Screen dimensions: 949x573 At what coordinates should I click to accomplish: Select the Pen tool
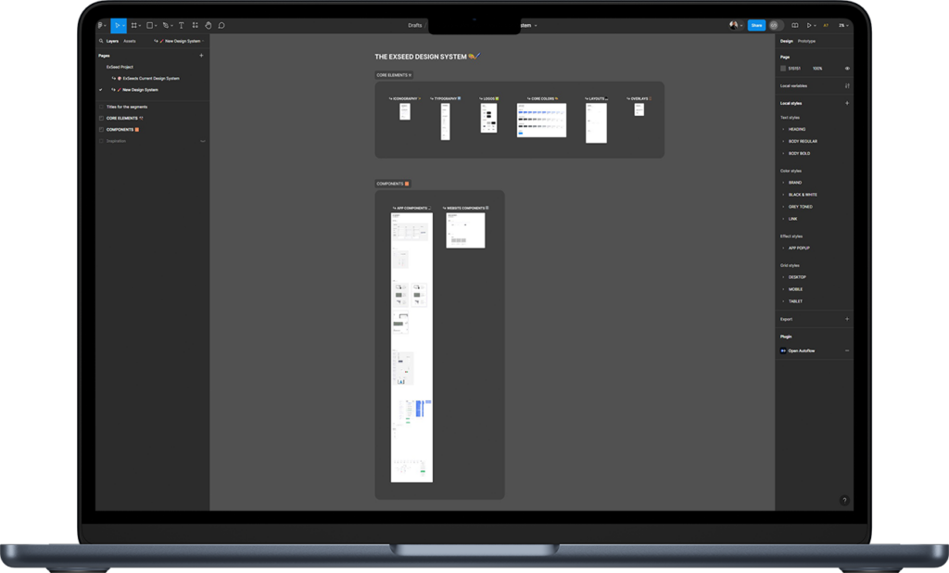coord(165,25)
